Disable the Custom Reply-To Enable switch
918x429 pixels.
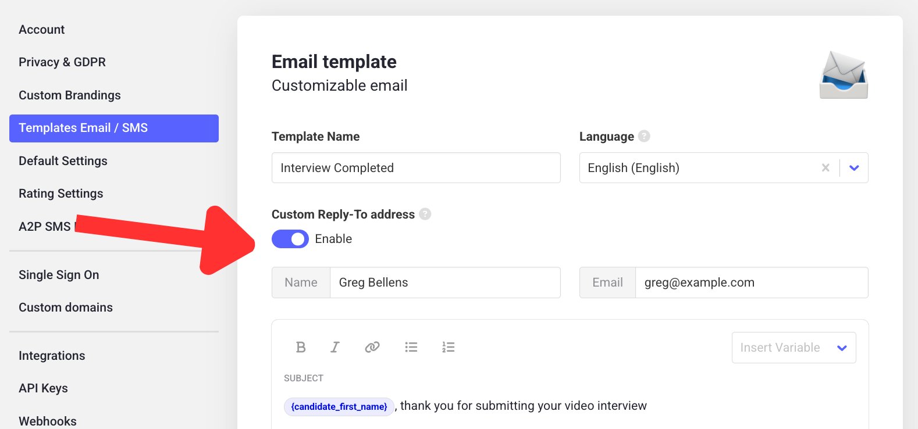(290, 239)
